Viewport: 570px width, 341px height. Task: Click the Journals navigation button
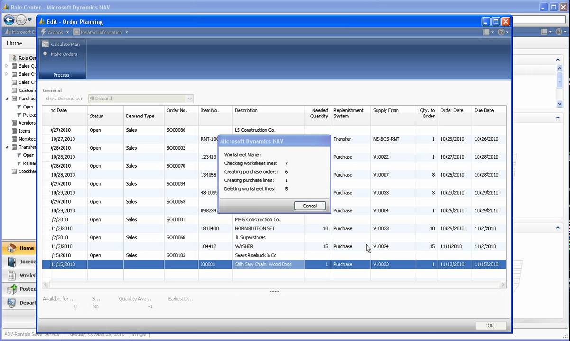19,261
